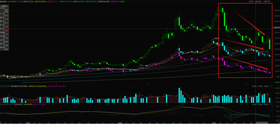This screenshot has width=280, height=124.
Task: Click the 2019 label on the time axis
Action: tap(28, 123)
